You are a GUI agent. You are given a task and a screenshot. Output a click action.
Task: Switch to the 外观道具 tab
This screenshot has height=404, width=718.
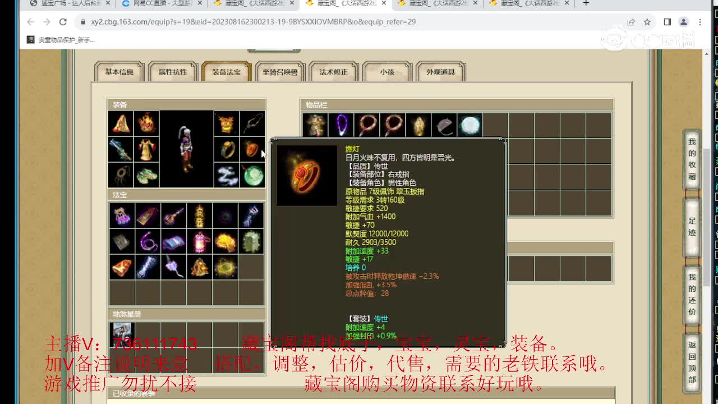coord(441,72)
